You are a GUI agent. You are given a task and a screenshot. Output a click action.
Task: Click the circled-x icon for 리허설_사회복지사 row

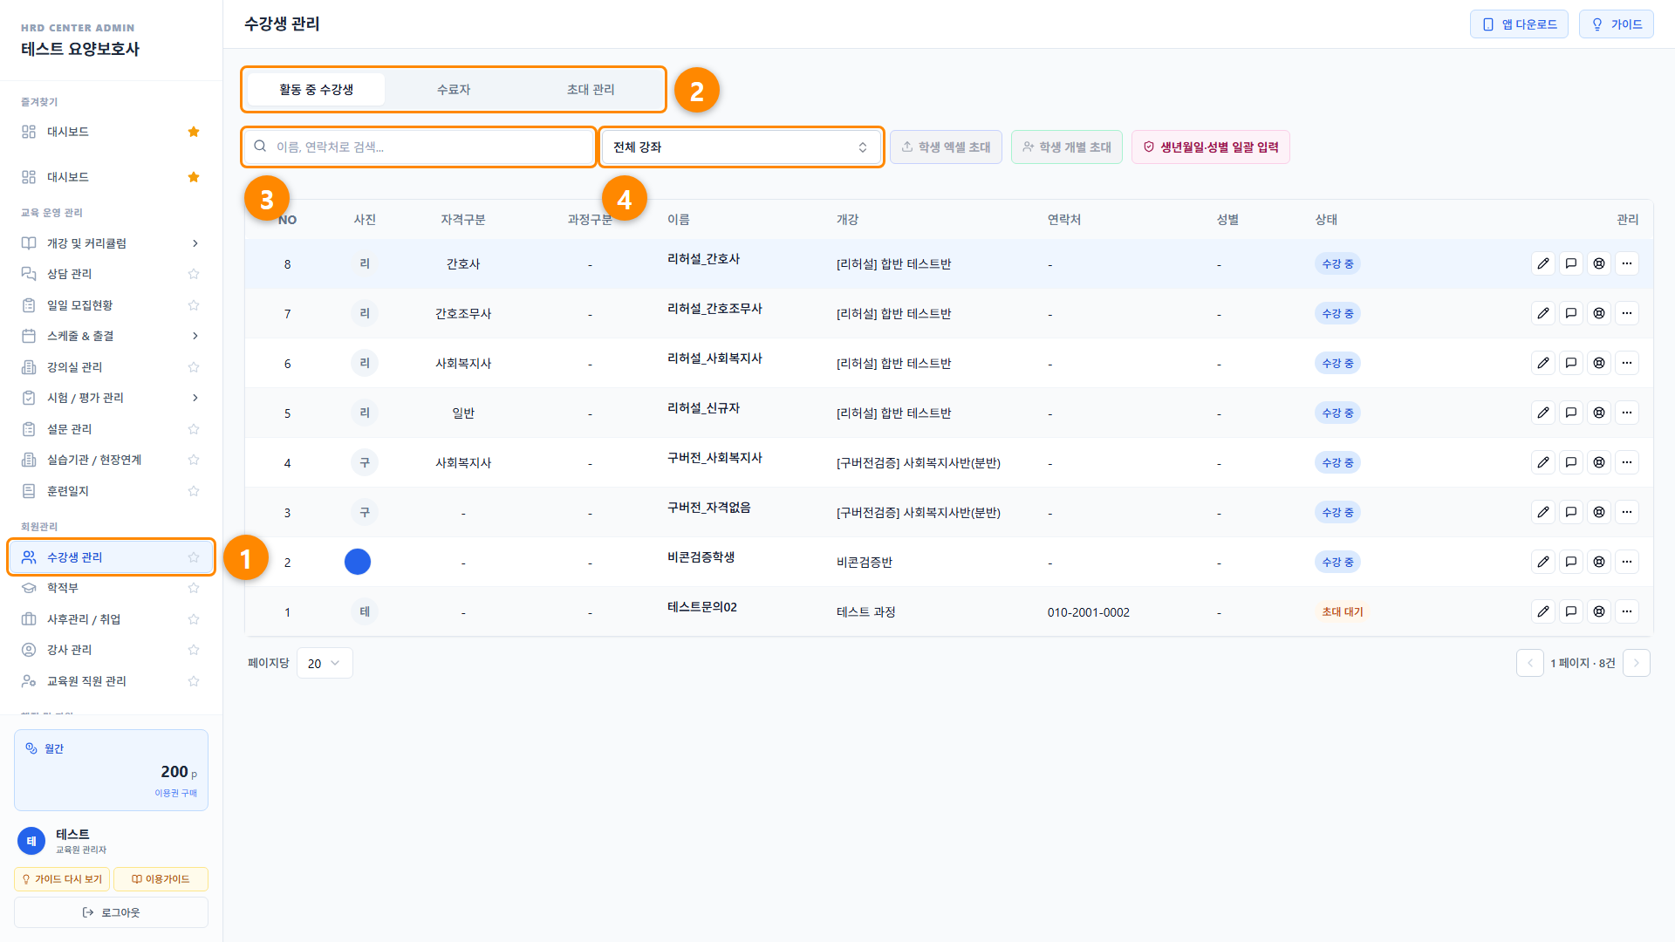click(1599, 363)
